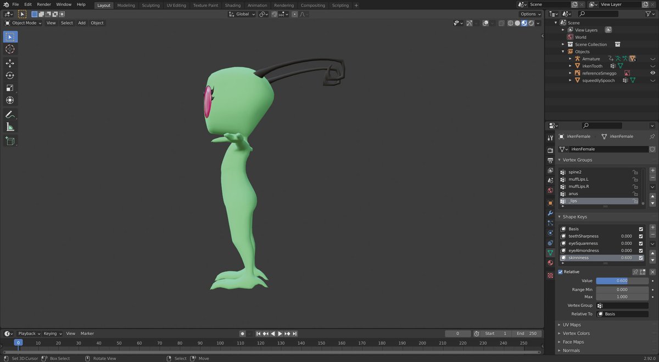Switch to the Sculpting workspace tab
Screen dimensions: 659x362
[x=150, y=5]
